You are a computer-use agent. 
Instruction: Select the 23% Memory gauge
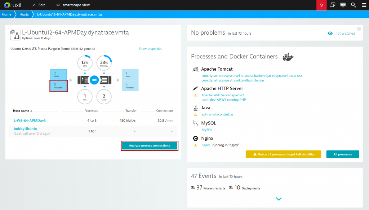click(x=104, y=63)
